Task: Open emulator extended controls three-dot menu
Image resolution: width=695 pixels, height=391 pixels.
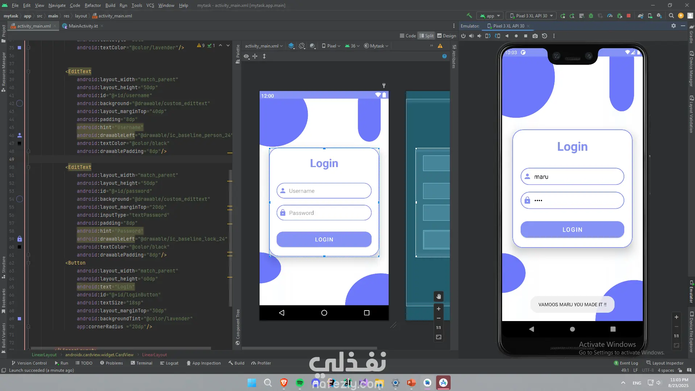Action: [x=554, y=36]
